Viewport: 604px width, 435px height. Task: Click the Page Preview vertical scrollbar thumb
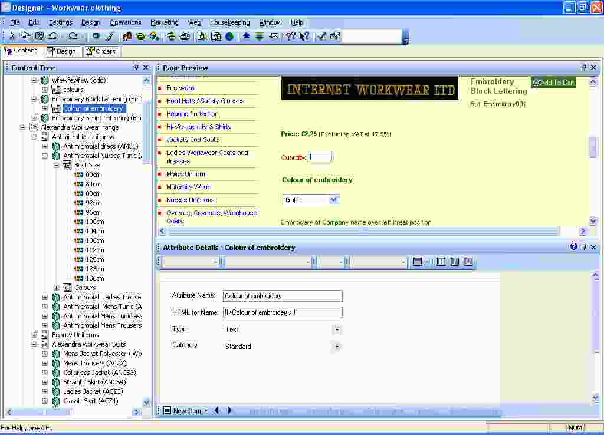pyautogui.click(x=593, y=147)
